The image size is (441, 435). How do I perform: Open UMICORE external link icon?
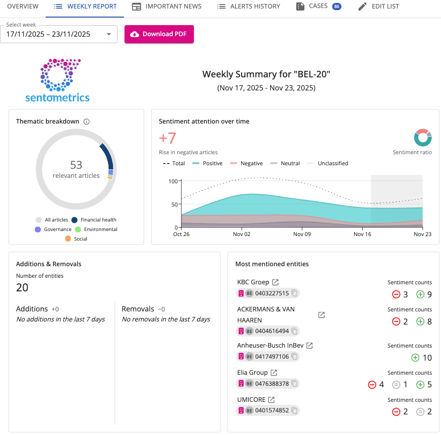271,400
